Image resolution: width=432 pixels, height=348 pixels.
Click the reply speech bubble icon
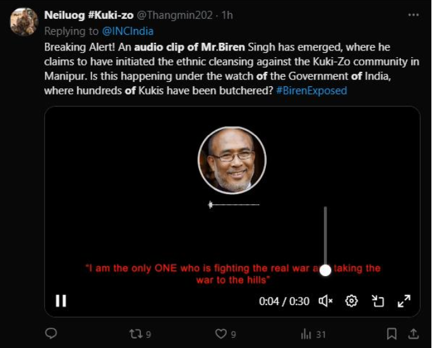coord(52,333)
